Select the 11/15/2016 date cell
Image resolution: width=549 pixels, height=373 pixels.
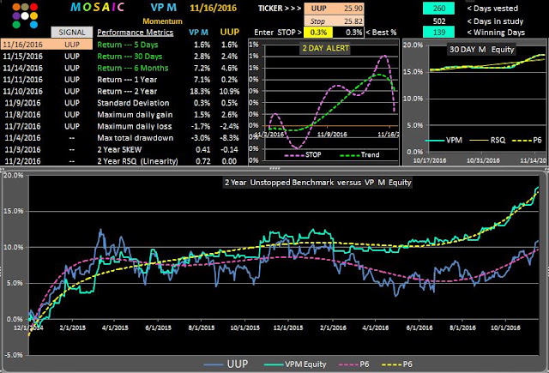pos(23,57)
